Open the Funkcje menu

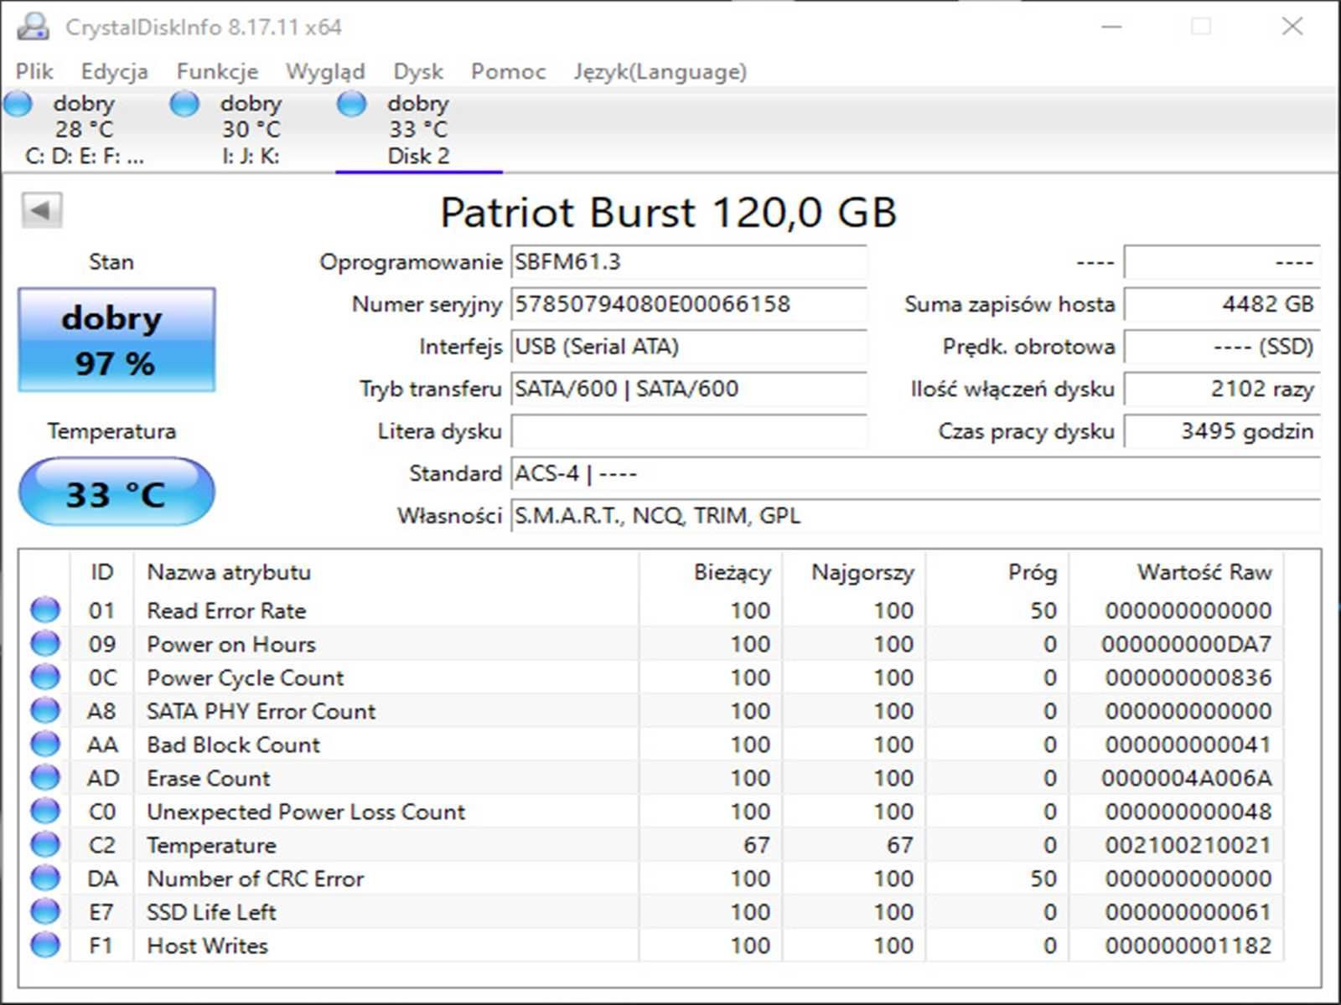point(217,72)
